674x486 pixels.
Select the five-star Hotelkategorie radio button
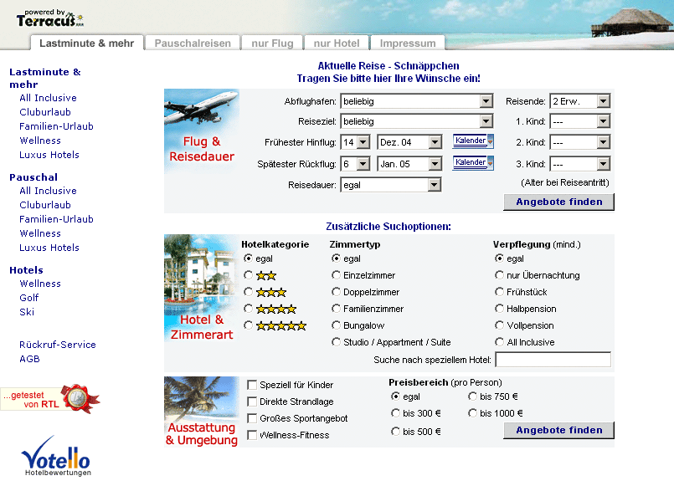(248, 325)
